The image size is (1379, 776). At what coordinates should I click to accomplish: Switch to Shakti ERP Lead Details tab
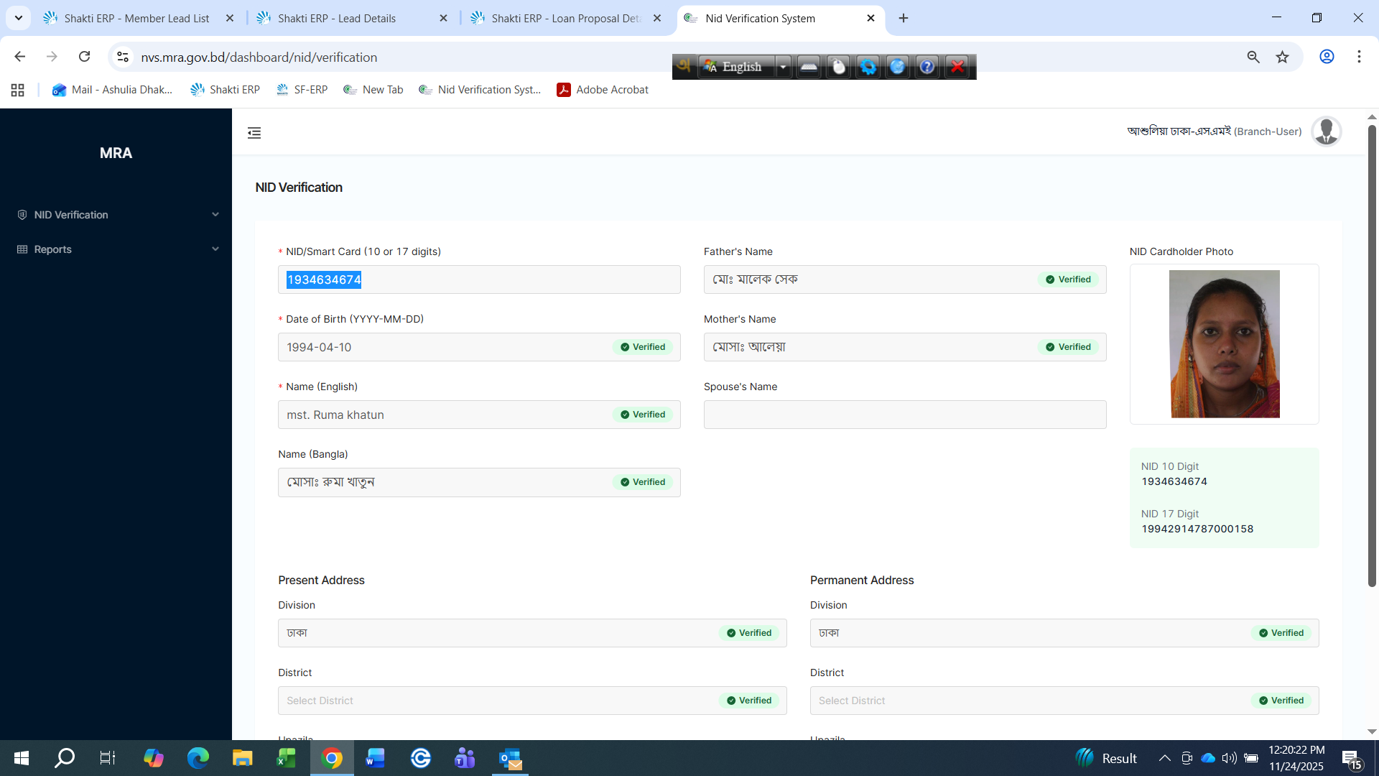tap(337, 18)
